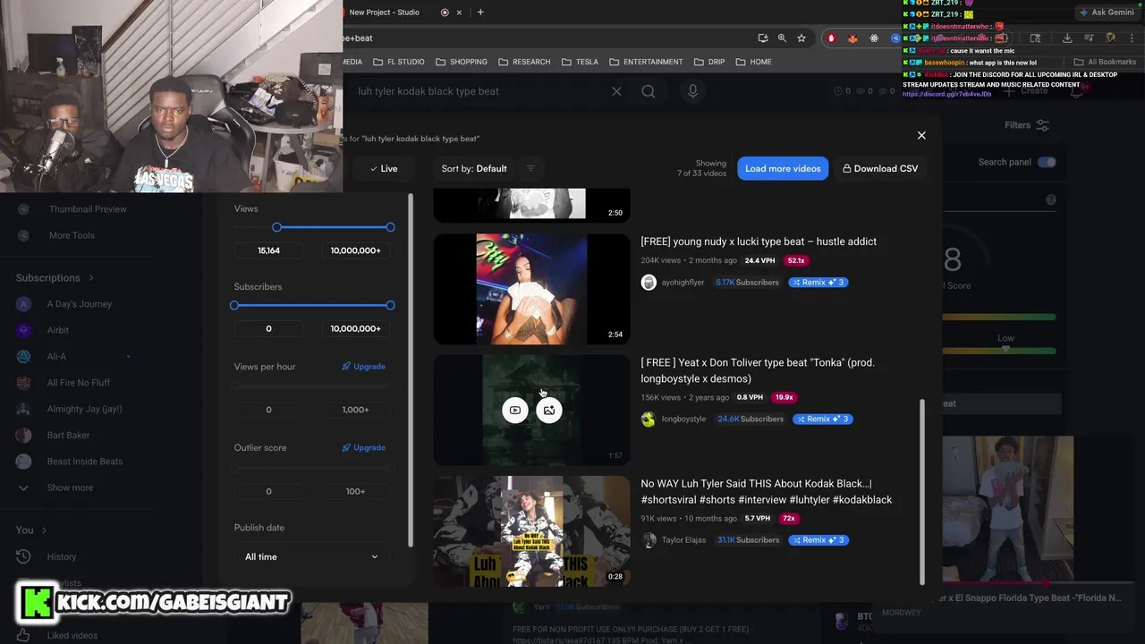The image size is (1145, 644).
Task: Open the HOME bookmarks folder
Action: point(753,62)
